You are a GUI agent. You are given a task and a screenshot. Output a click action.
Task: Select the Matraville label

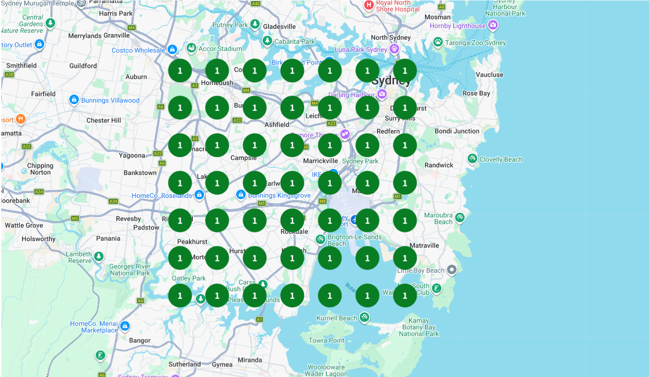coord(424,246)
